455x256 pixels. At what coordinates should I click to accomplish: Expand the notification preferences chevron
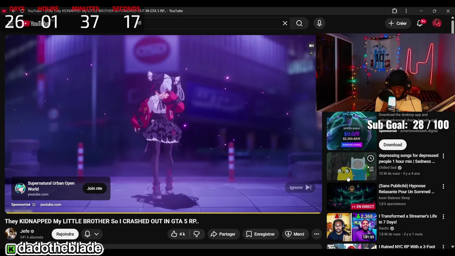pyautogui.click(x=96, y=234)
